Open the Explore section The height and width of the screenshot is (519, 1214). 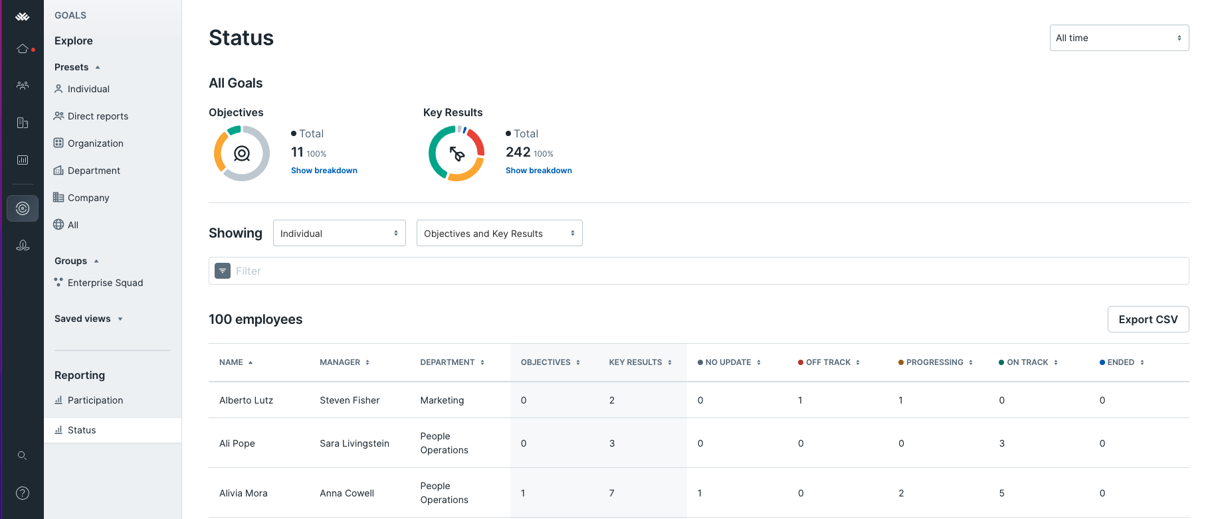point(74,40)
